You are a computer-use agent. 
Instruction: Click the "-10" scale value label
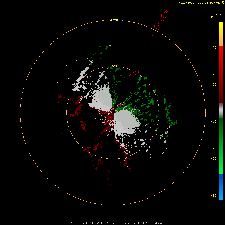point(214,122)
